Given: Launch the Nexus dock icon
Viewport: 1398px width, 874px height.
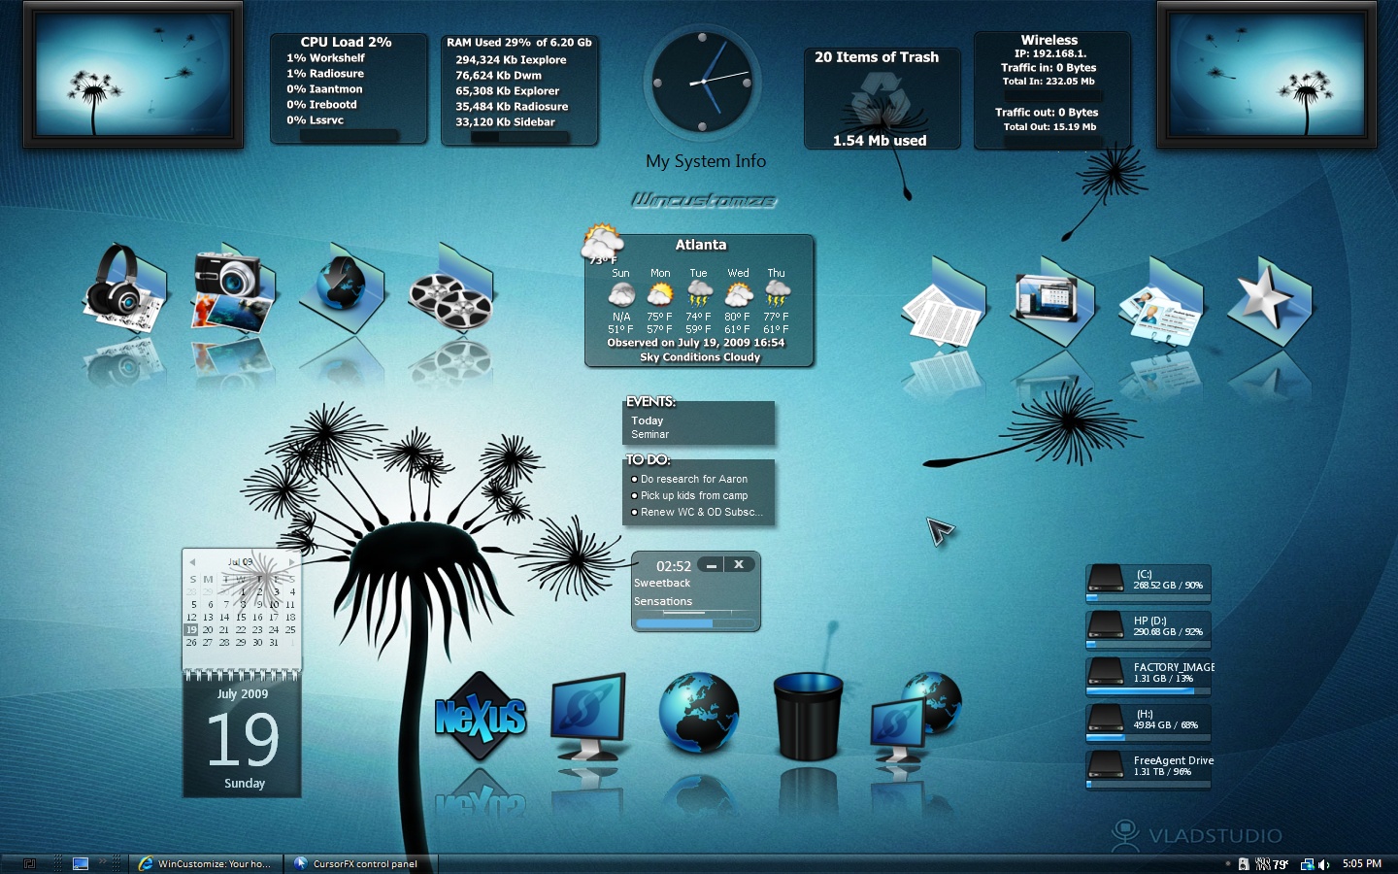Looking at the screenshot, I should pos(481,717).
